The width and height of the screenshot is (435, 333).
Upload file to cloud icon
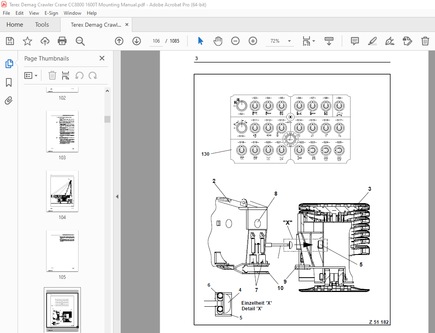[45, 41]
